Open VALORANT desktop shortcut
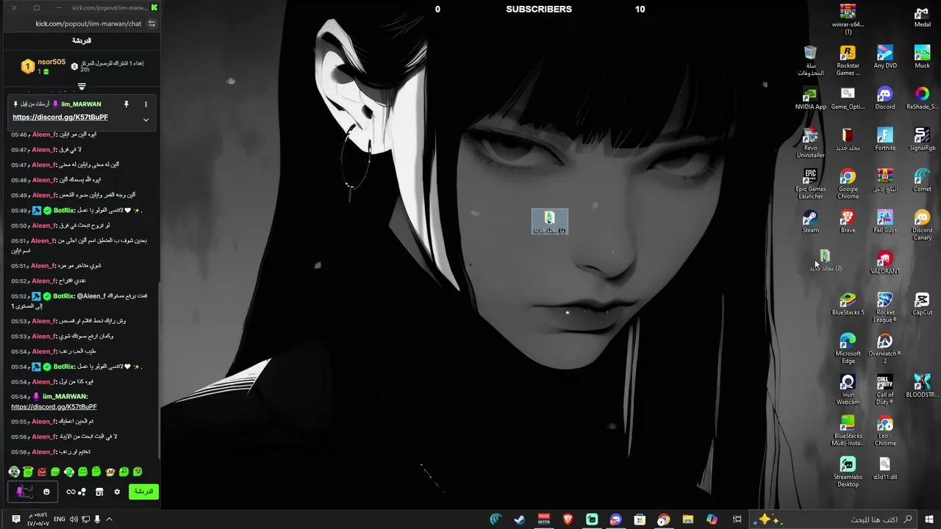 884,263
